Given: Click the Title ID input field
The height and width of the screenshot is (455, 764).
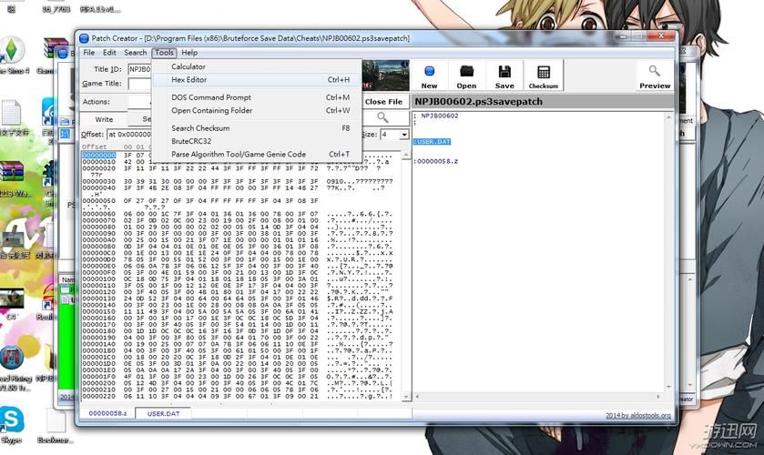Looking at the screenshot, I should [x=139, y=70].
